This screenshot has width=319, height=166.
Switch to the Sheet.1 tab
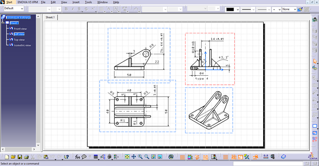click(x=50, y=17)
